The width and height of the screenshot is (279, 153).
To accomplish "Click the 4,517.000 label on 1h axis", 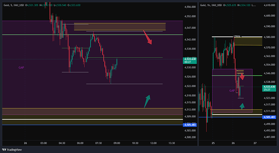I will pos(269,104).
